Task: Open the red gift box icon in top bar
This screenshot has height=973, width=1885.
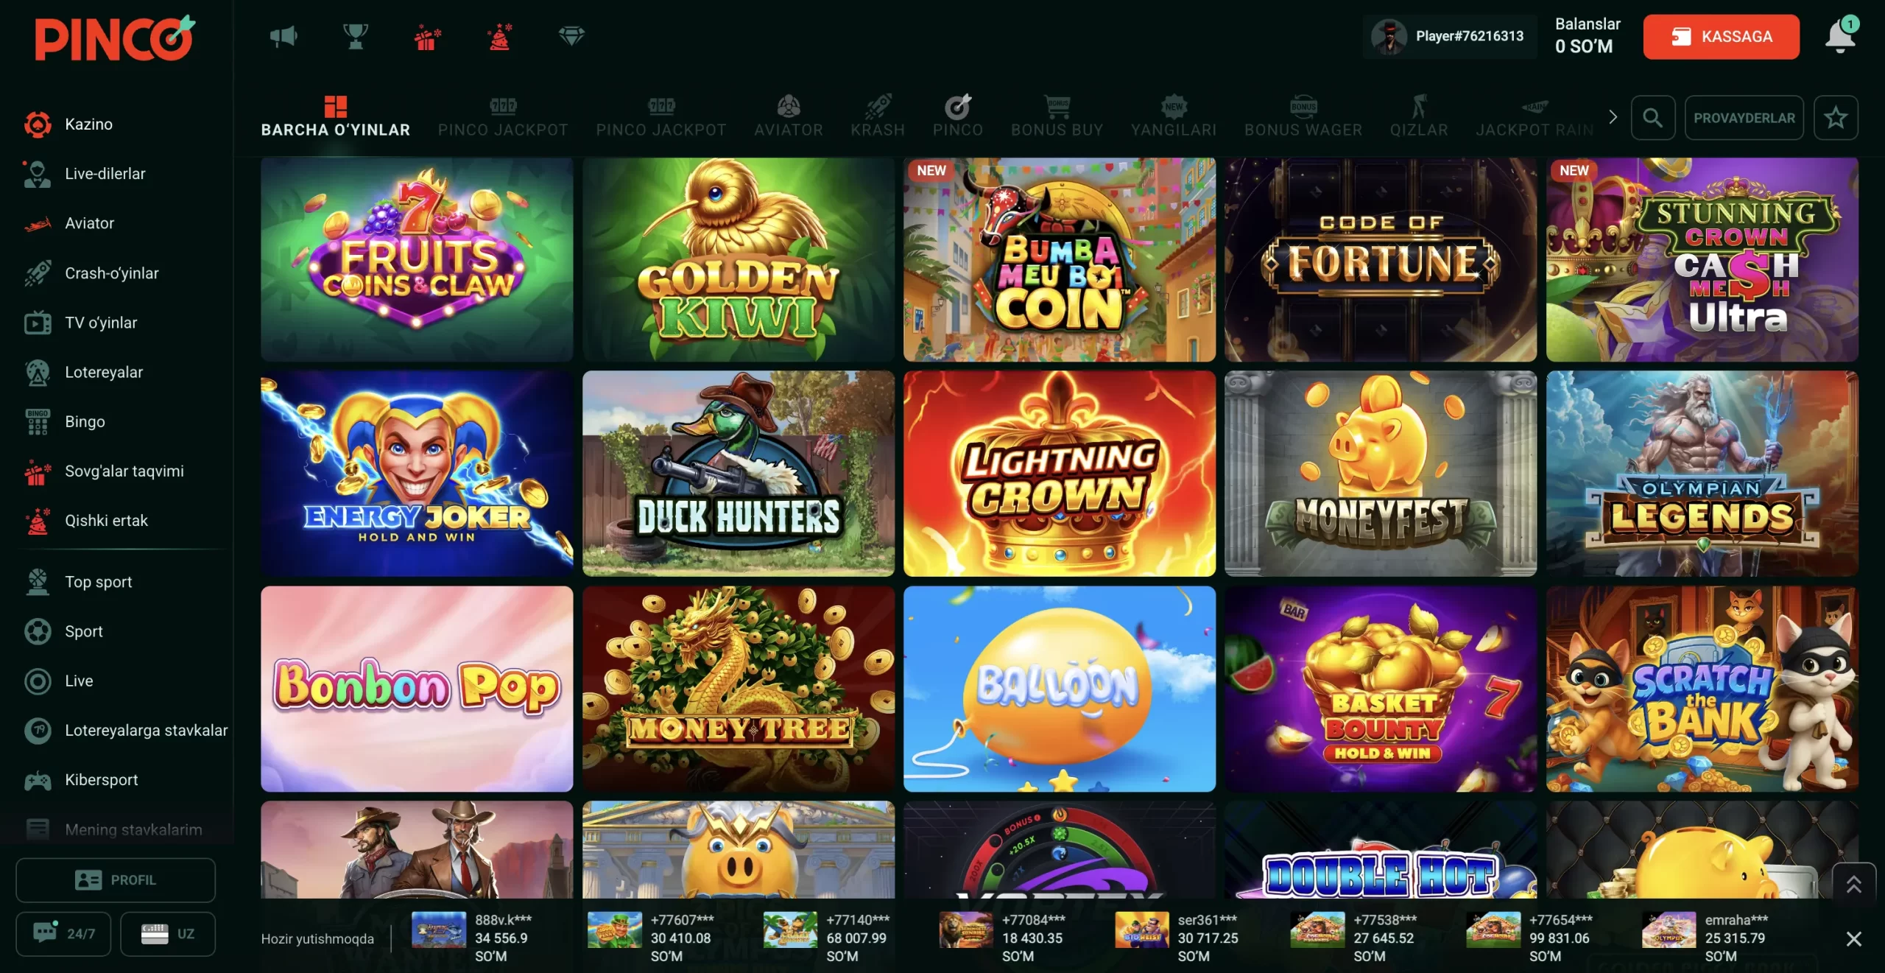Action: tap(427, 36)
